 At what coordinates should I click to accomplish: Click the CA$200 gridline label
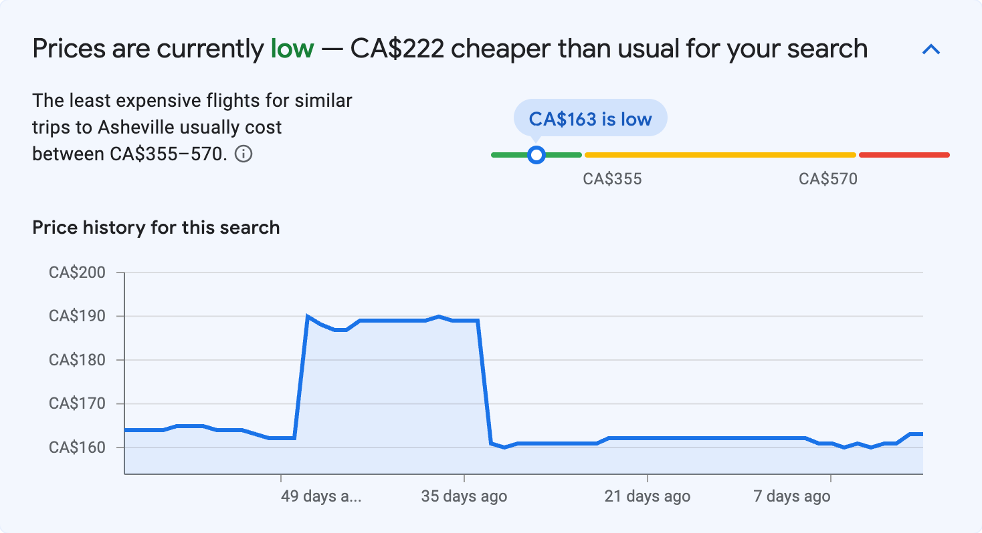78,272
